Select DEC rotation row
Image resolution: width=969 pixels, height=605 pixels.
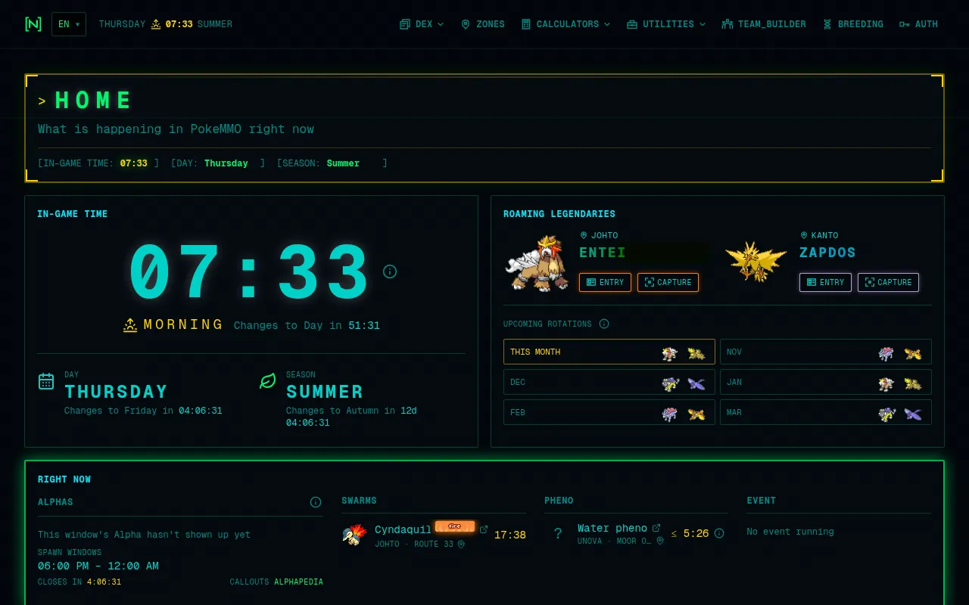[x=609, y=382]
